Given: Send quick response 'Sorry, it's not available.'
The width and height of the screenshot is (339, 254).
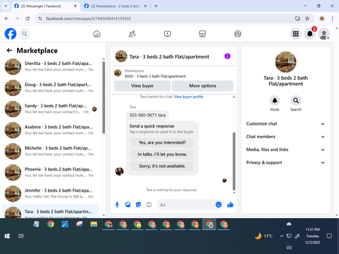Looking at the screenshot, I should [162, 166].
